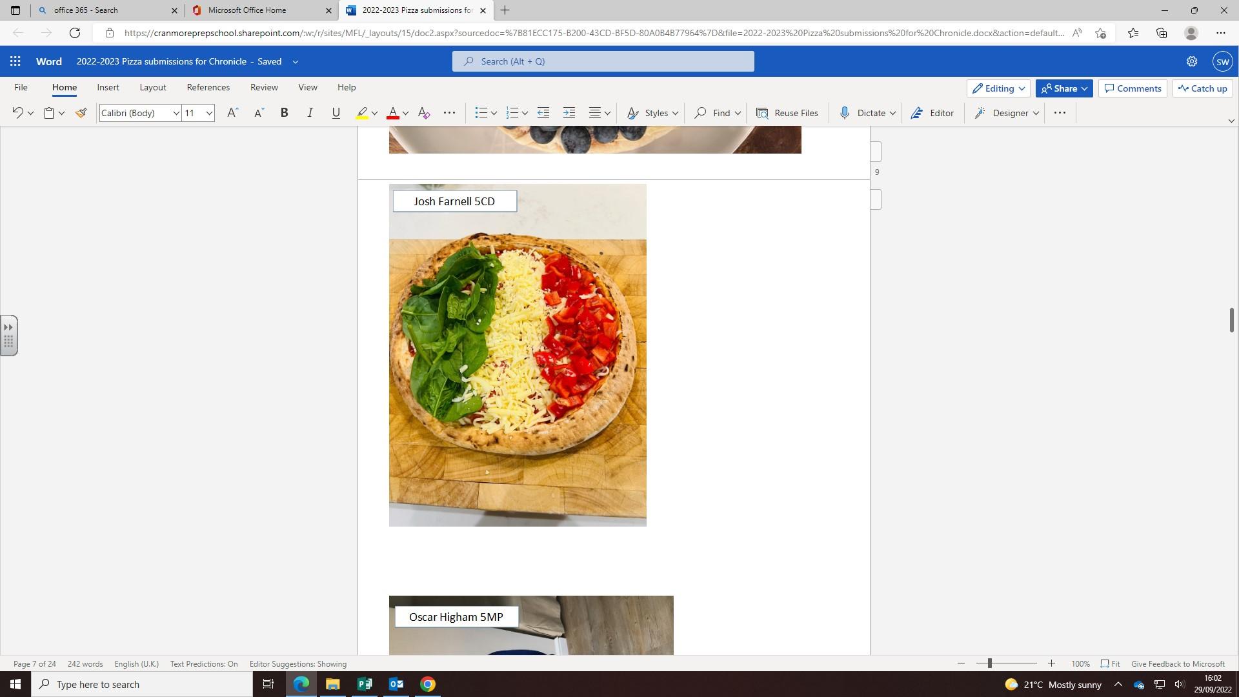This screenshot has height=697, width=1239.
Task: Click the Increase Indent icon
Action: tap(569, 113)
